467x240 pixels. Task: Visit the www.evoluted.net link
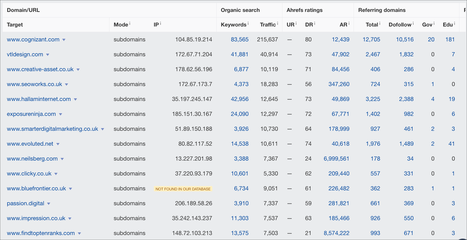click(x=30, y=144)
